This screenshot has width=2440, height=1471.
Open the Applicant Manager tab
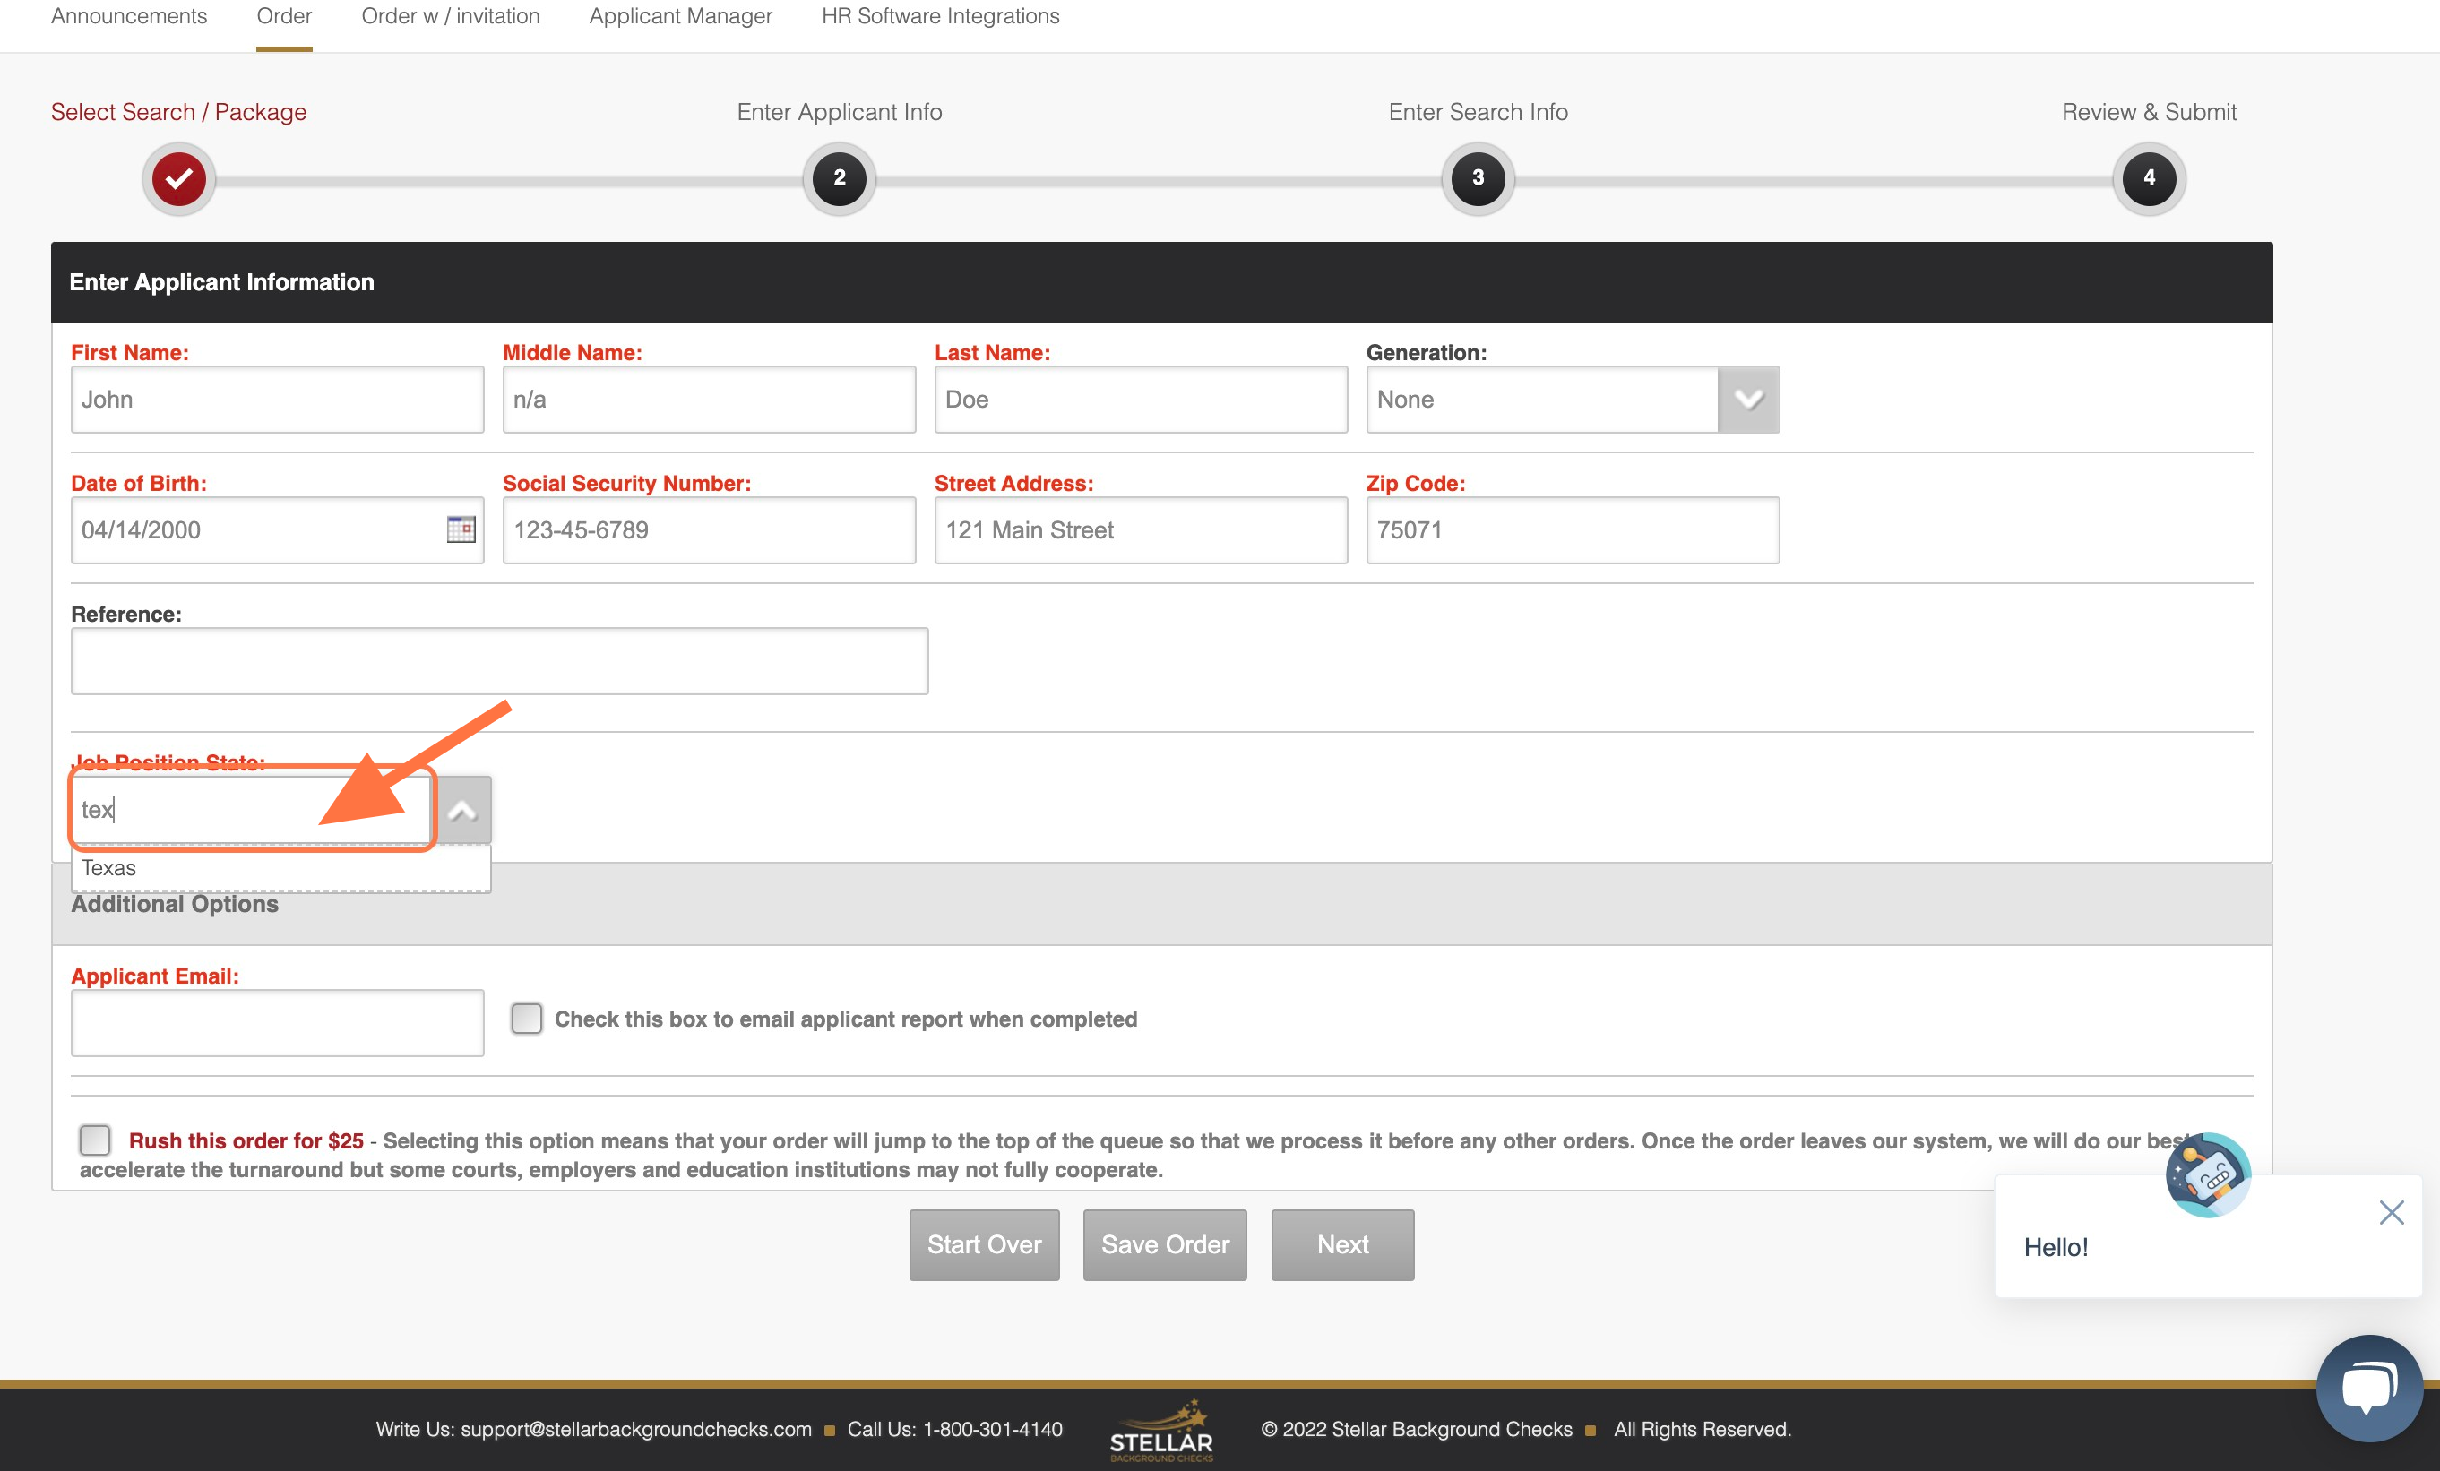click(680, 17)
